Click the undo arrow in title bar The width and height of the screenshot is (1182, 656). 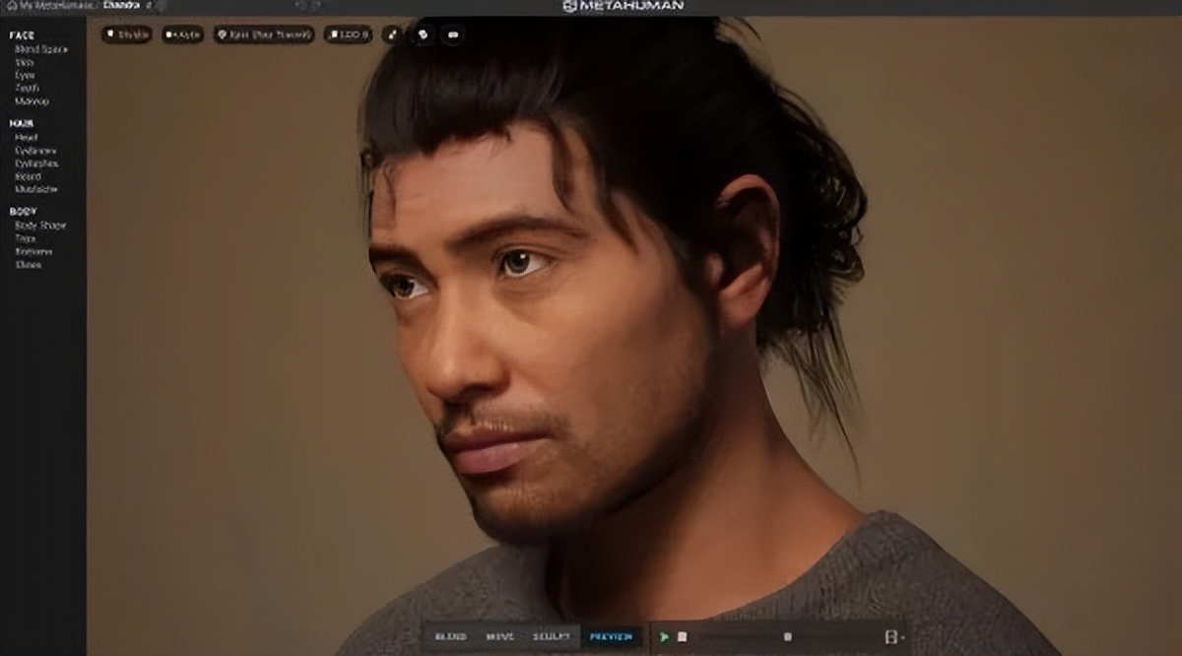[x=302, y=6]
